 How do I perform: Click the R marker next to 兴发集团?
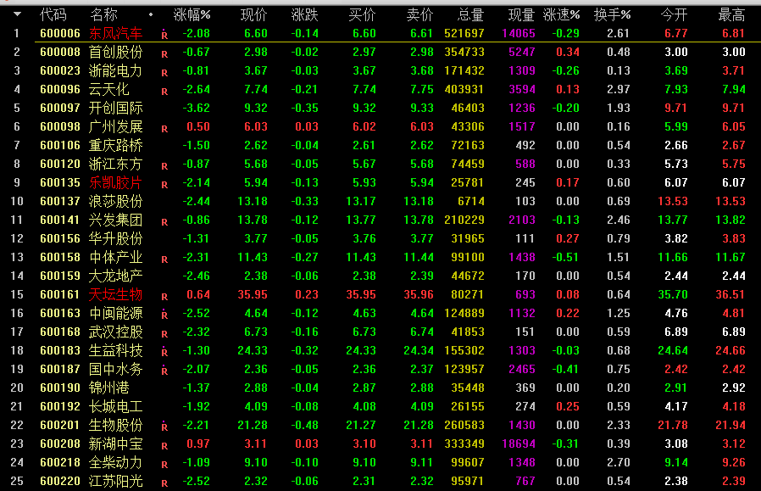pyautogui.click(x=164, y=222)
